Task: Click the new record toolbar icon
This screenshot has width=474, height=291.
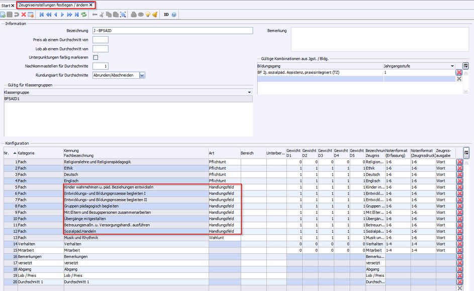Action: click(3, 15)
